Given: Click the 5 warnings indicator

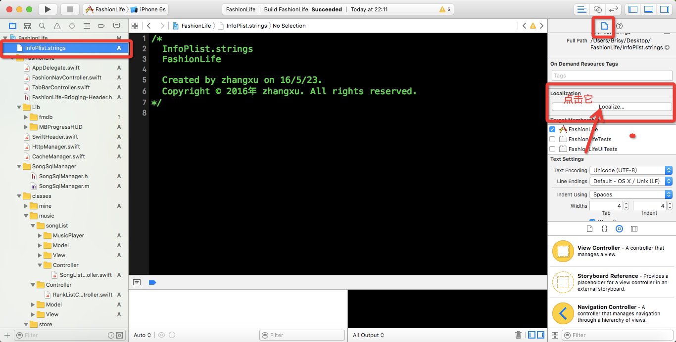Looking at the screenshot, I should click(445, 9).
